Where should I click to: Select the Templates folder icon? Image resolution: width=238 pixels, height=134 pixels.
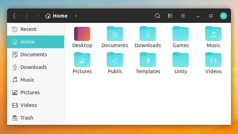(x=148, y=59)
